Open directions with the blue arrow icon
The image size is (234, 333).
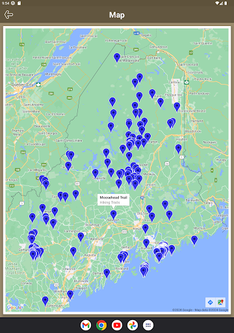point(210,302)
